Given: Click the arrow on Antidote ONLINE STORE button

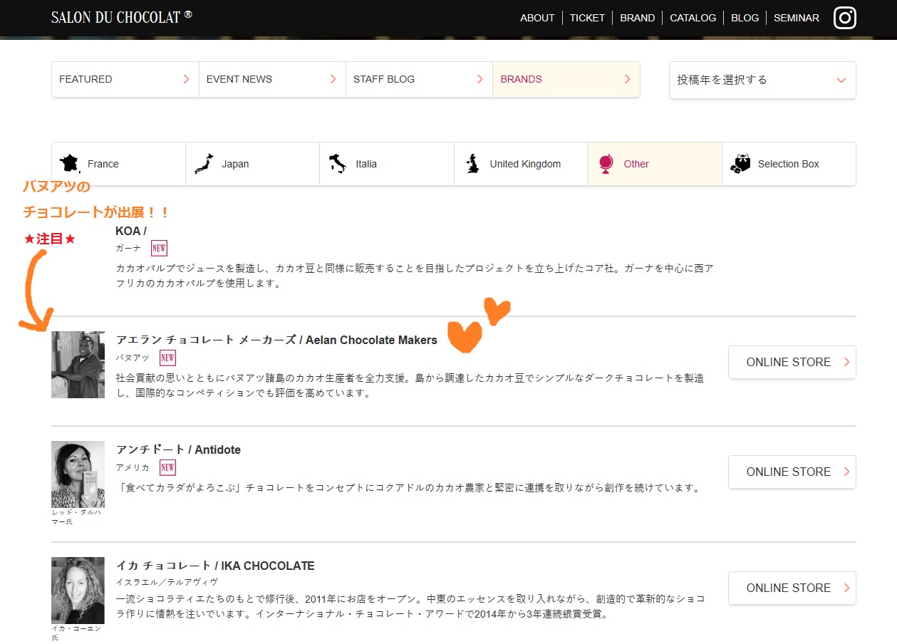Looking at the screenshot, I should tap(846, 472).
